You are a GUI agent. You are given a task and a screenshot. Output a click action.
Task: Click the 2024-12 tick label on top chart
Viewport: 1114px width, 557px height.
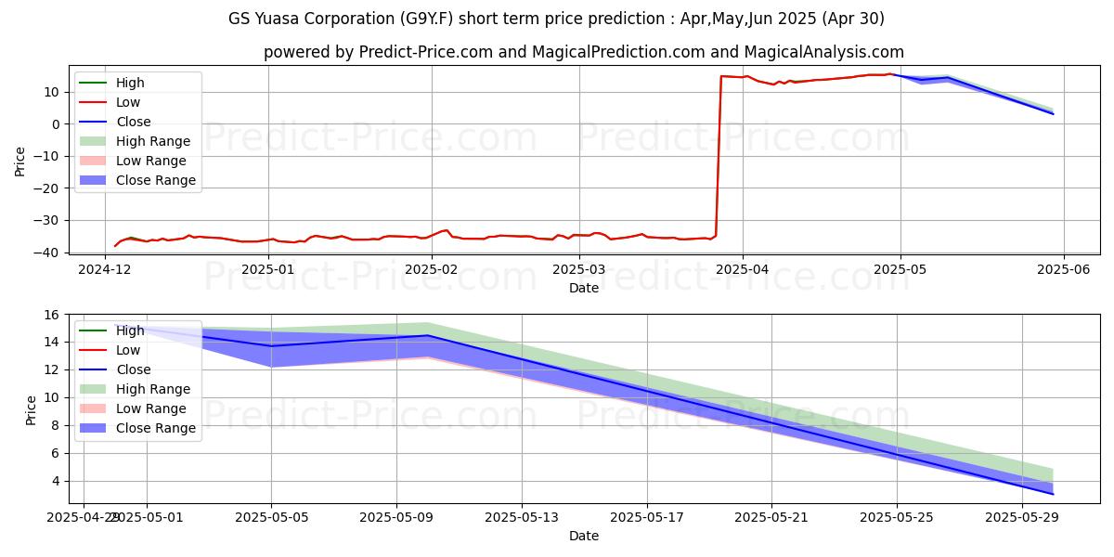click(105, 269)
